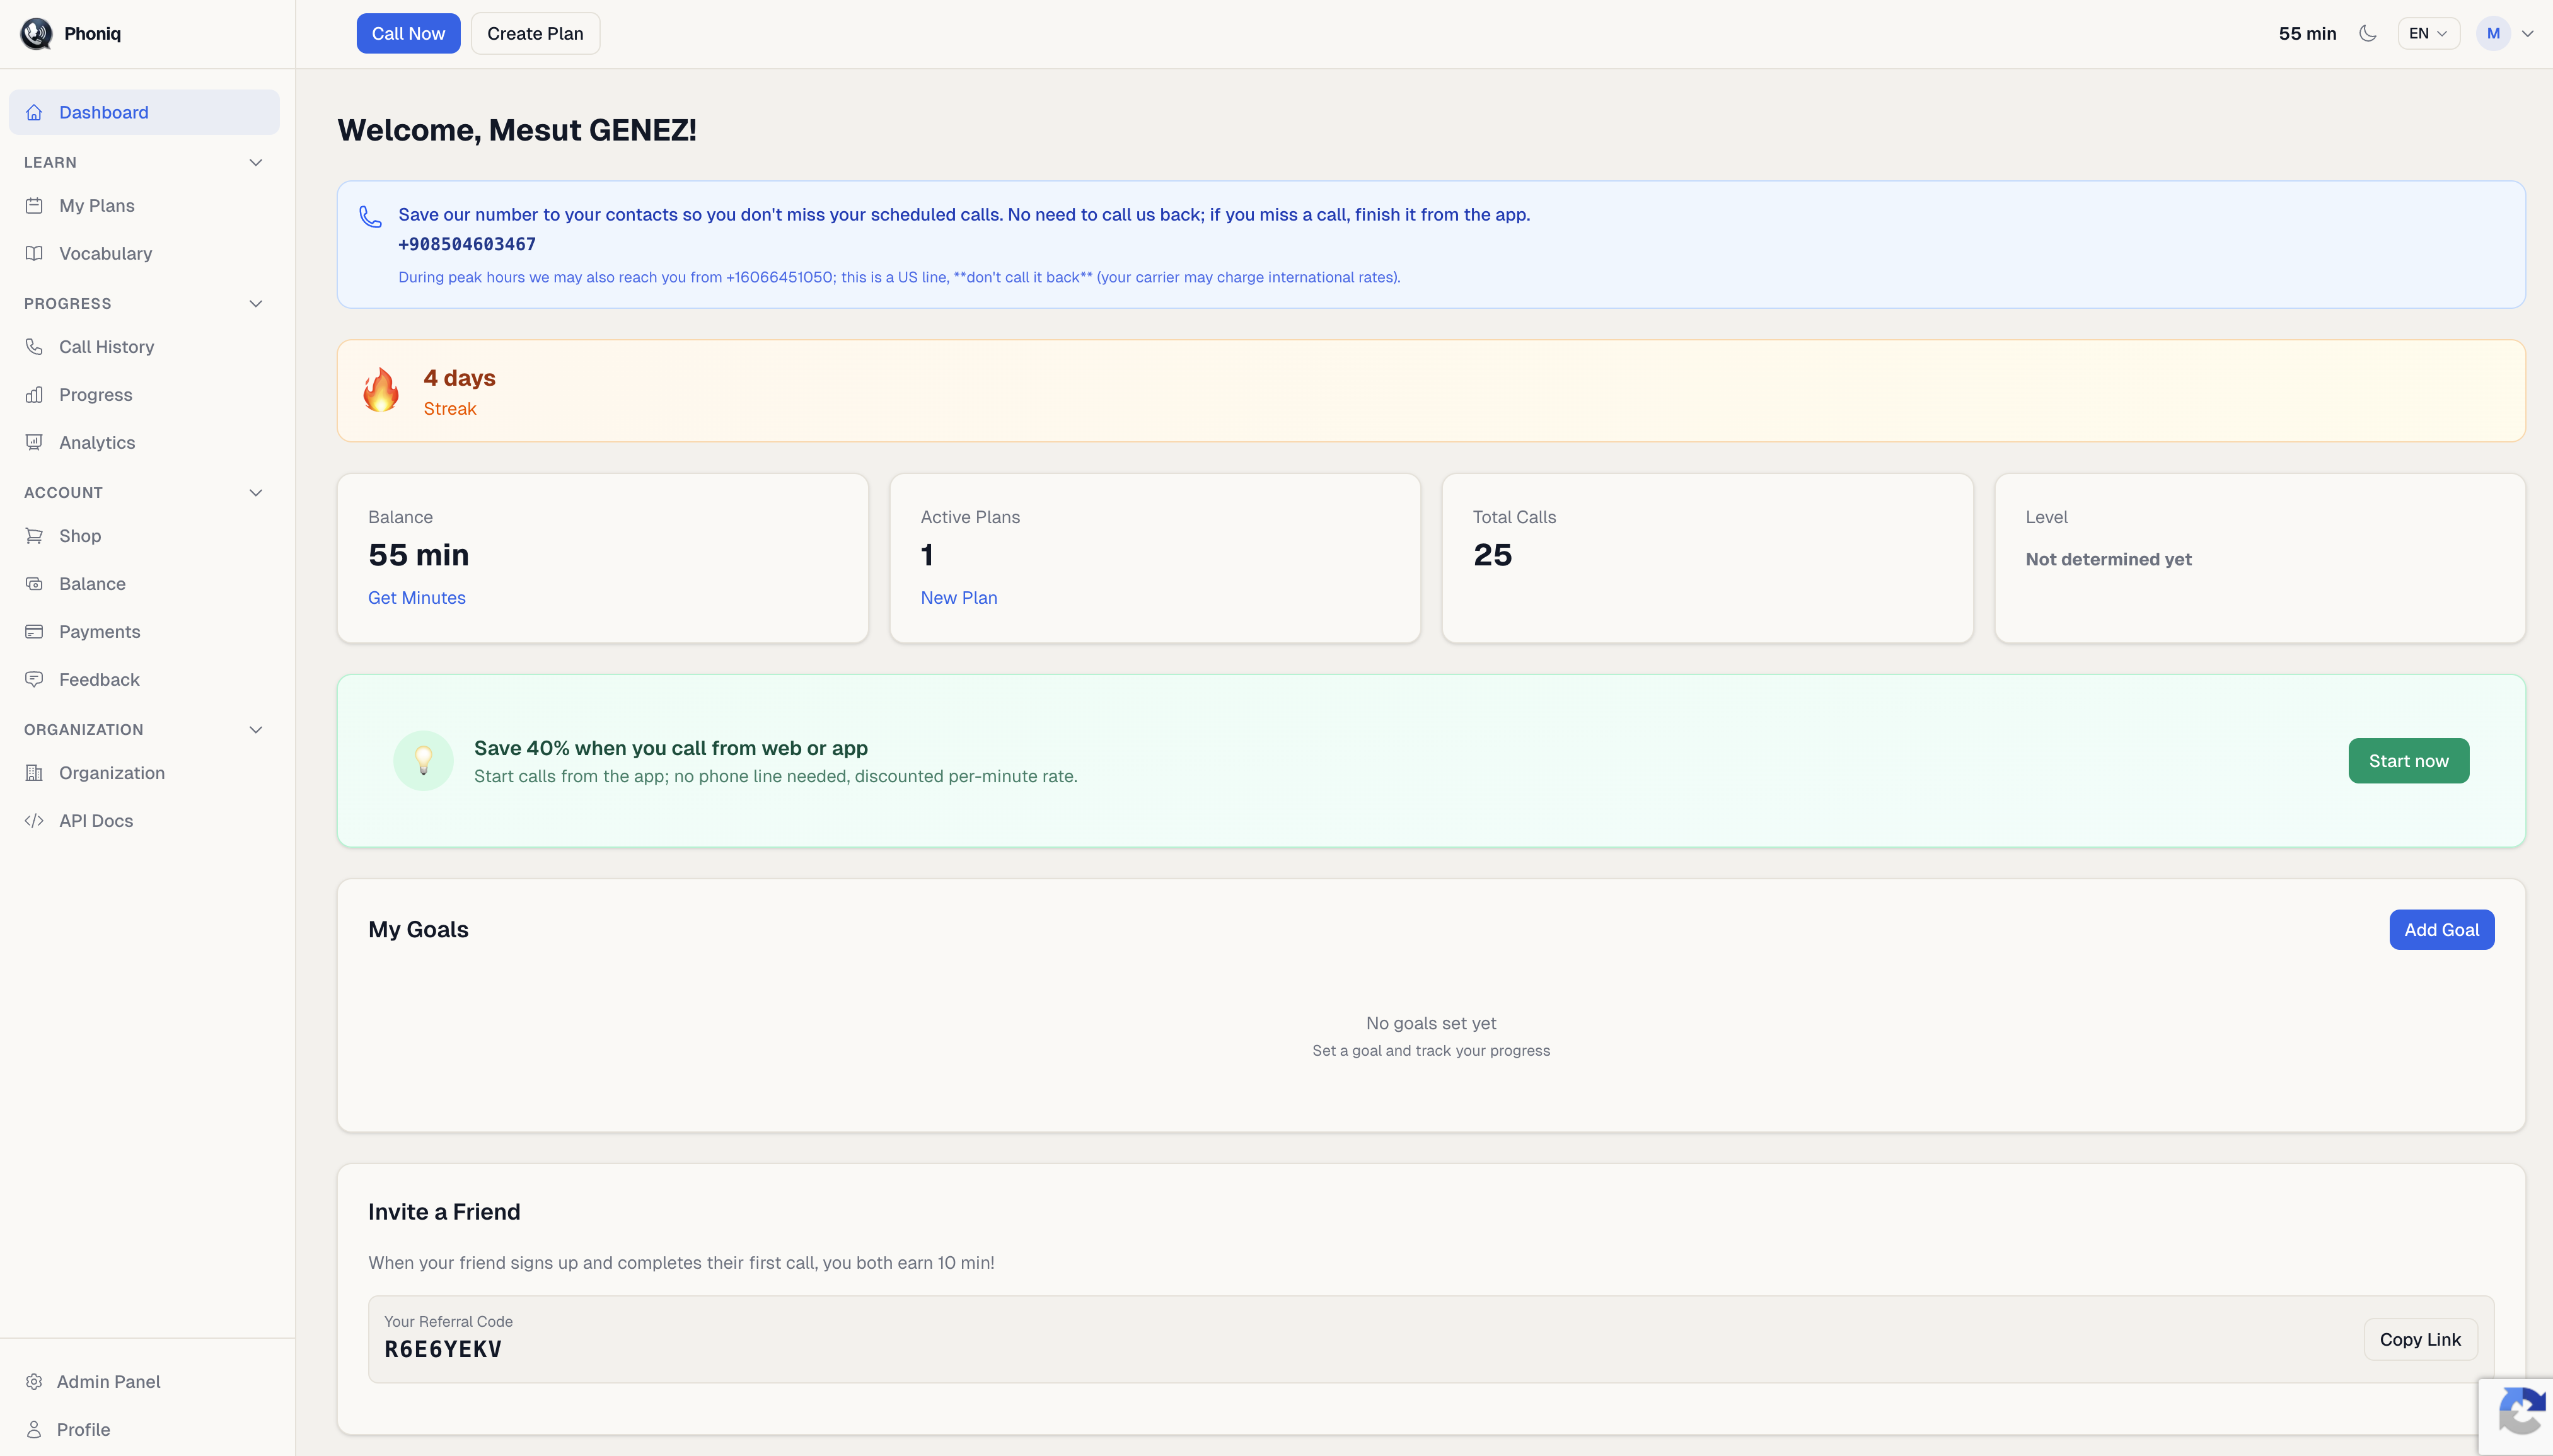Click the Dashboard home icon
This screenshot has width=2553, height=1456.
[34, 112]
